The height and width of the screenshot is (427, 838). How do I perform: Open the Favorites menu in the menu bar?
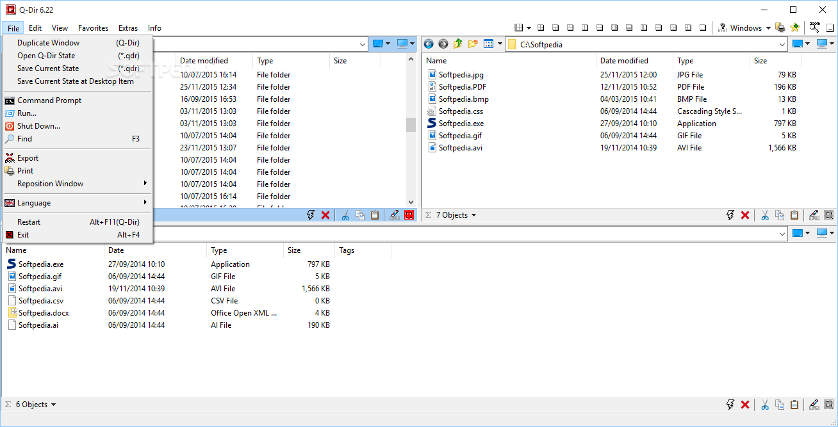pyautogui.click(x=93, y=28)
